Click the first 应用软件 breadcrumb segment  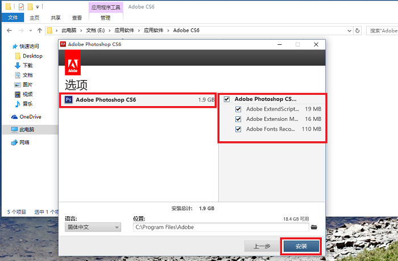[x=124, y=31]
